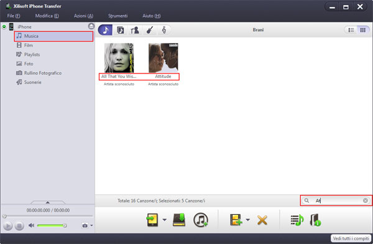Click the add video clip icon
This screenshot has height=244, width=373.
[236, 220]
